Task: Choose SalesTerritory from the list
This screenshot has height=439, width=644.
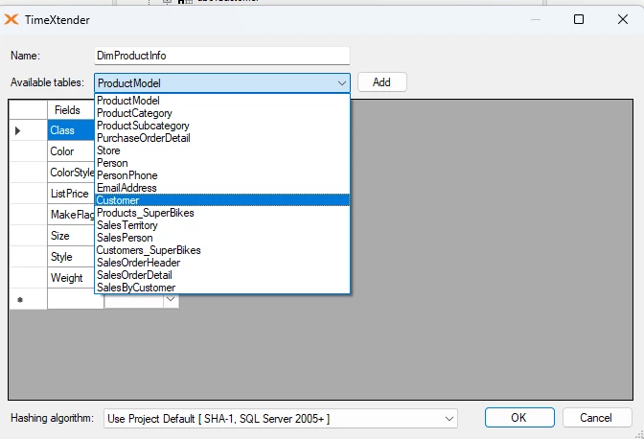Action: click(x=221, y=225)
